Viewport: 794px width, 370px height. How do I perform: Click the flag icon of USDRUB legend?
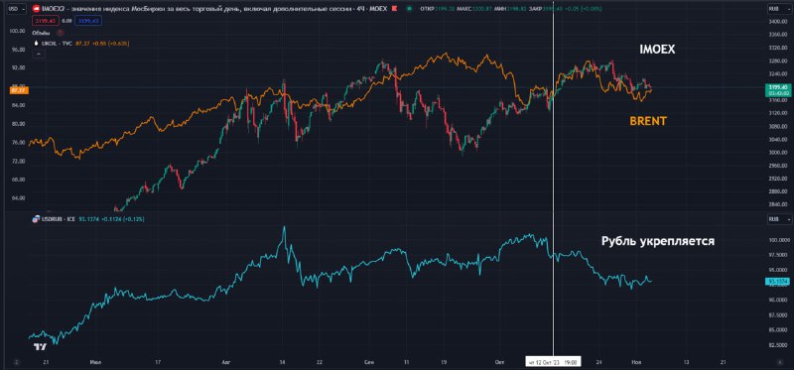click(x=35, y=219)
